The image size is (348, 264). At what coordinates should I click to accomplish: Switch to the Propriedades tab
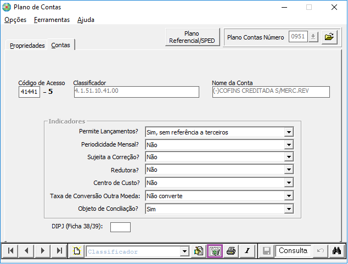(27, 46)
